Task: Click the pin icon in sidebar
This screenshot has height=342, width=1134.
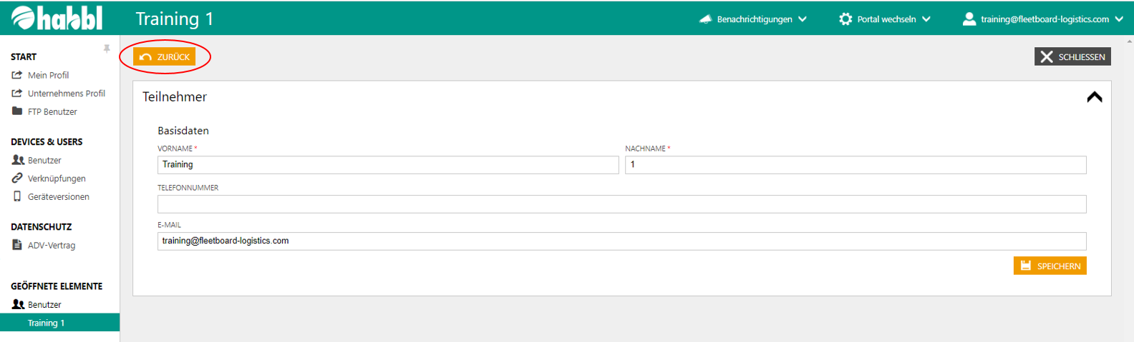Action: tap(107, 49)
